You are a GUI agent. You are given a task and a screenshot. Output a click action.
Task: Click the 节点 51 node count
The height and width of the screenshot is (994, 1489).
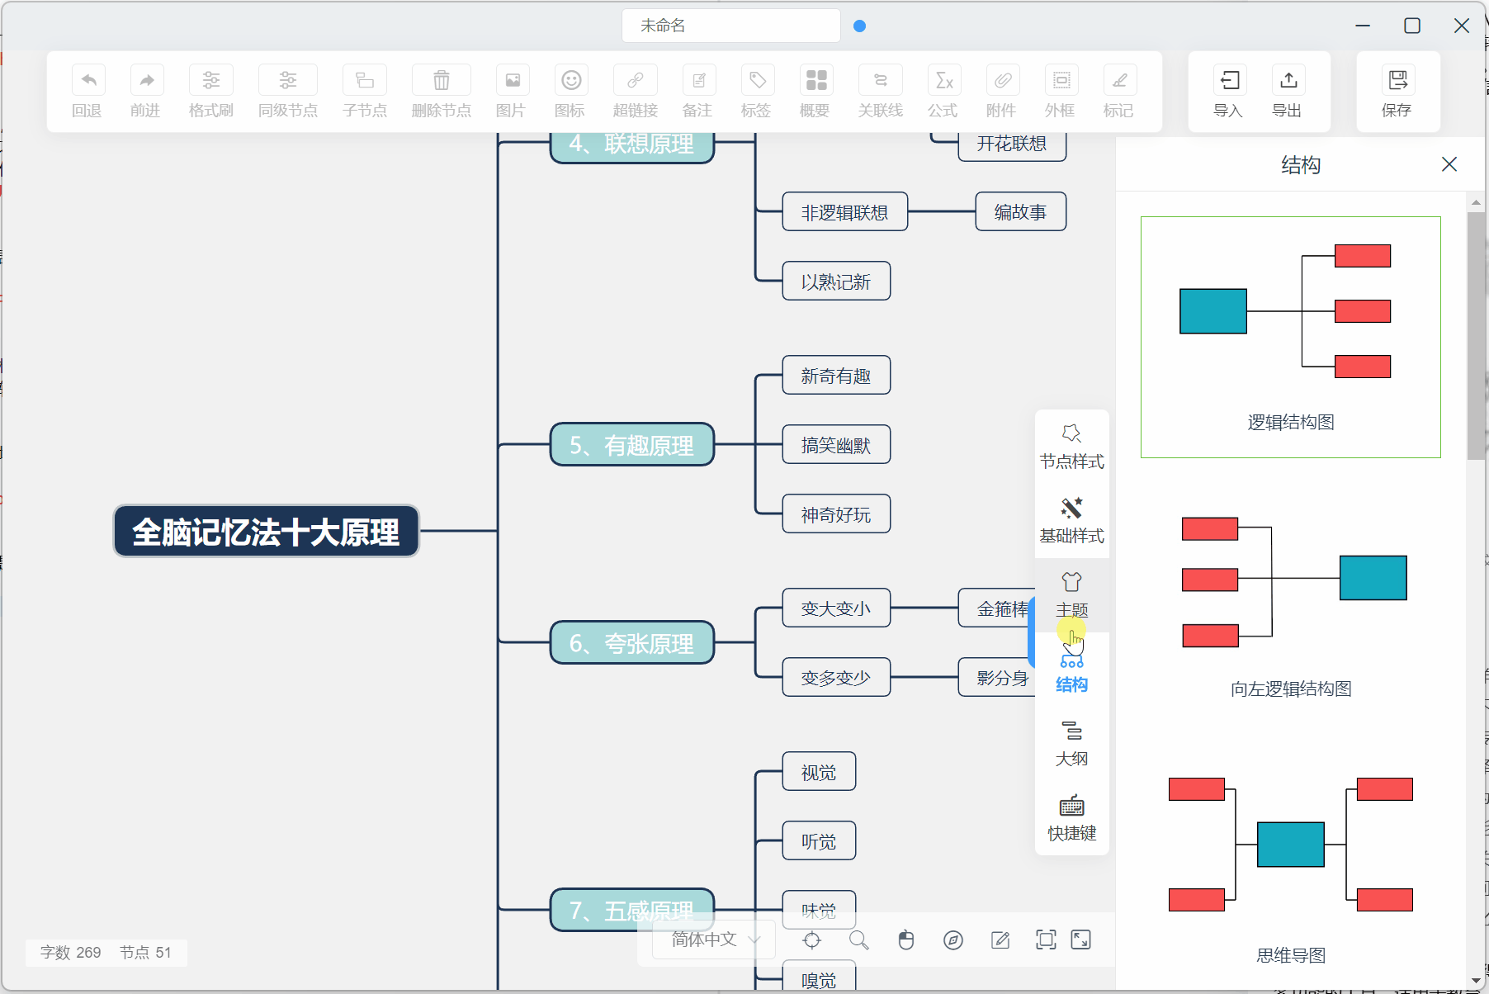point(145,953)
